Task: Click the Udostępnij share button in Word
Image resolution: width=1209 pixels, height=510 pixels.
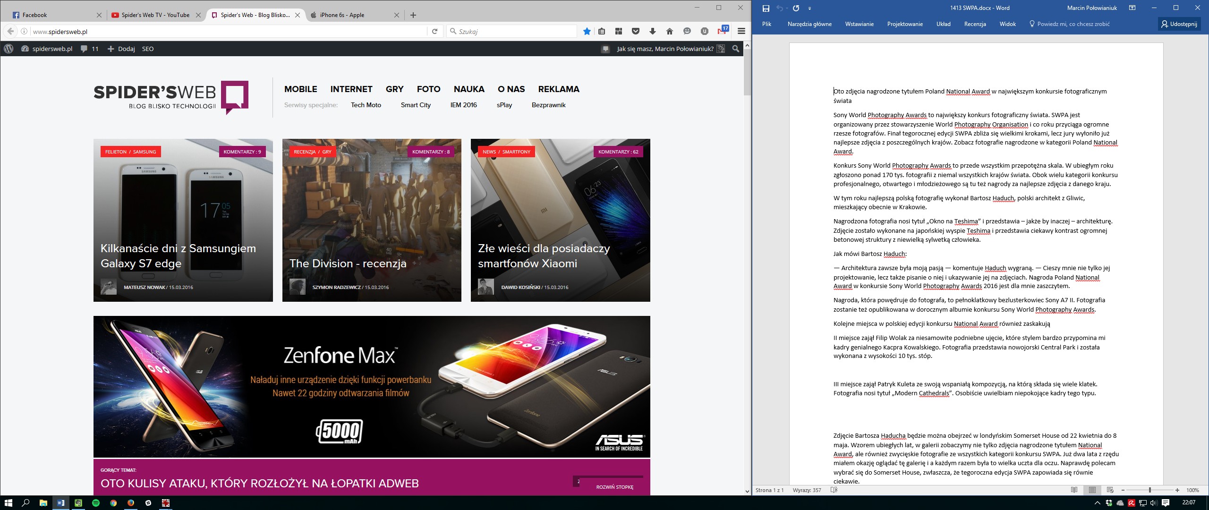Action: tap(1179, 24)
